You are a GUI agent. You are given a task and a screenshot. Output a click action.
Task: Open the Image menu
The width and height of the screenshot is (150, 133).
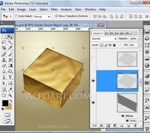point(21,9)
